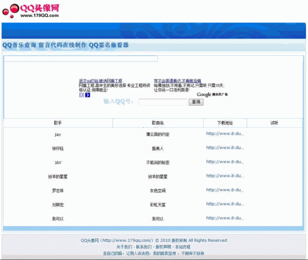The height and width of the screenshot is (260, 308).
Task: Click the 版权声明 footer link
Action: tap(163, 247)
